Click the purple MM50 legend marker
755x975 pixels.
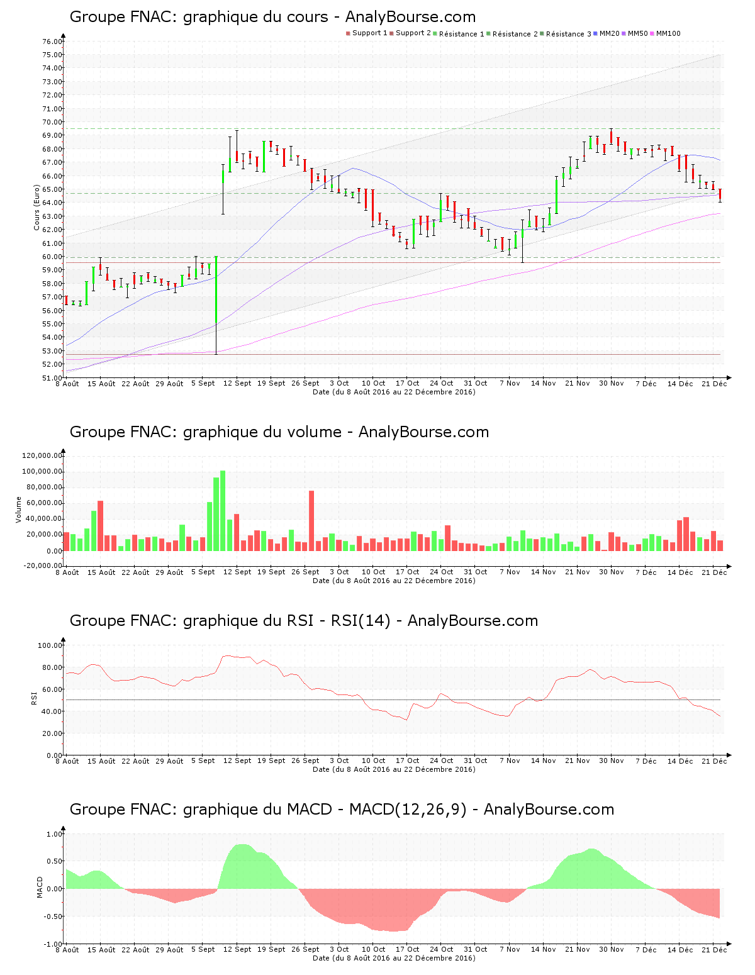[x=624, y=33]
